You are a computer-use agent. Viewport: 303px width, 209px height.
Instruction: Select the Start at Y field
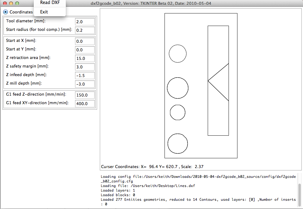[85, 50]
